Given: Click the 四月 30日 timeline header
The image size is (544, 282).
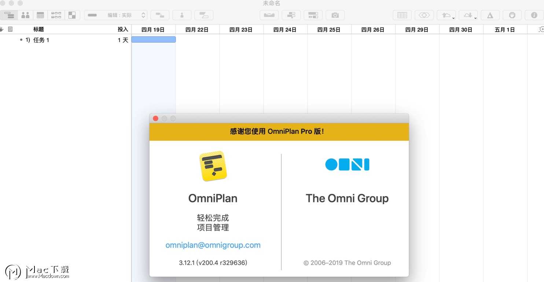Looking at the screenshot, I should [x=462, y=30].
